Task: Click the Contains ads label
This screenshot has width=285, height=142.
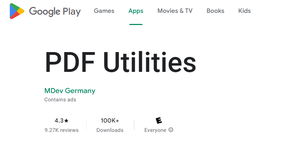Action: pos(60,100)
